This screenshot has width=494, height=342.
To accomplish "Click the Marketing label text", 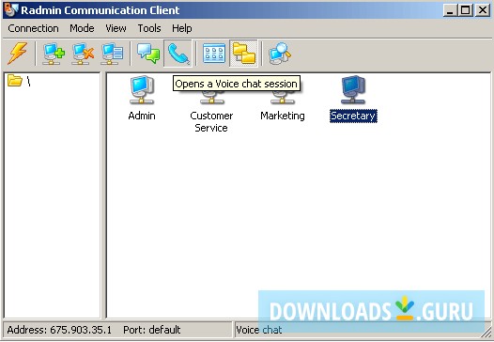I will [283, 116].
